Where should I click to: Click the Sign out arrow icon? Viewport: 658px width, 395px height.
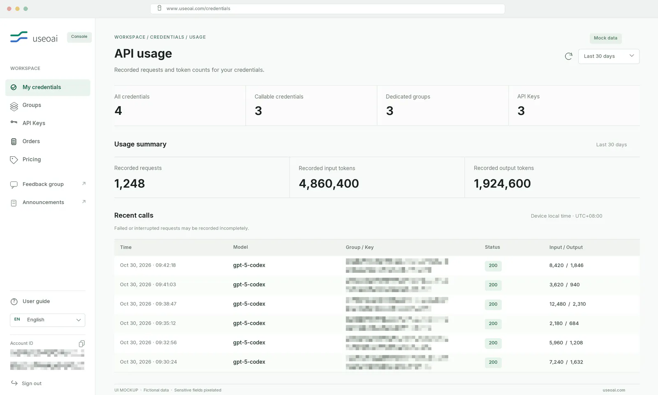pyautogui.click(x=14, y=383)
